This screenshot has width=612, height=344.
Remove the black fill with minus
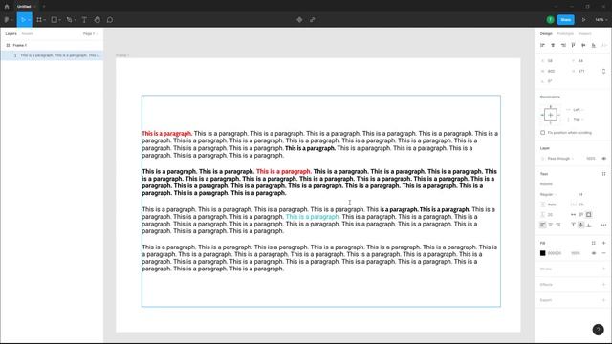click(603, 253)
